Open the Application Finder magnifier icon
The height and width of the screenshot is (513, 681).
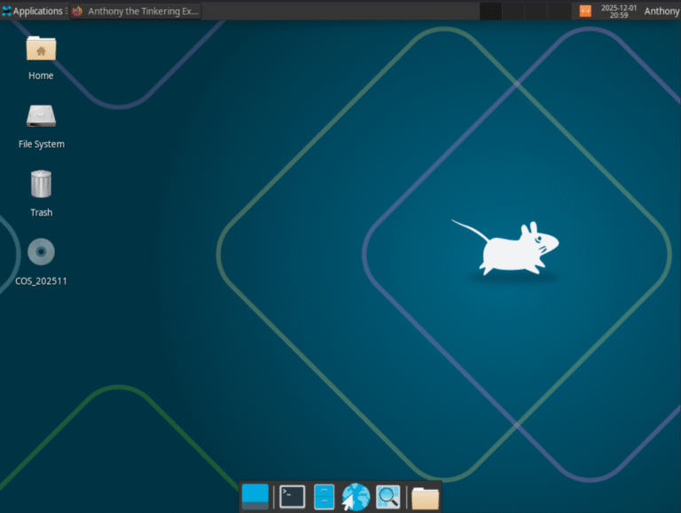pyautogui.click(x=387, y=496)
